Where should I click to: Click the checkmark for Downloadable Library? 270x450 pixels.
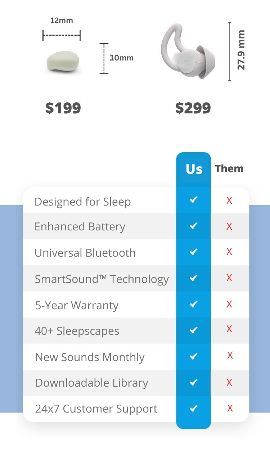[x=194, y=382]
